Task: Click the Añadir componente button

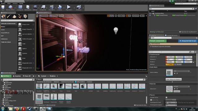Action: pyautogui.click(x=157, y=41)
